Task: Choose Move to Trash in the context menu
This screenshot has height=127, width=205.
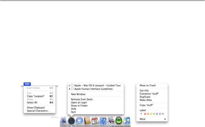Action: point(152,85)
